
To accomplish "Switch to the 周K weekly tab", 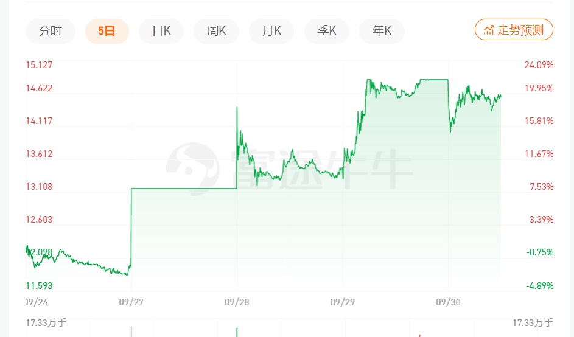I will [216, 31].
